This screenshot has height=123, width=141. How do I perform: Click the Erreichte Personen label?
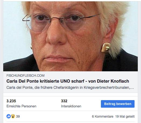click(x=22, y=106)
